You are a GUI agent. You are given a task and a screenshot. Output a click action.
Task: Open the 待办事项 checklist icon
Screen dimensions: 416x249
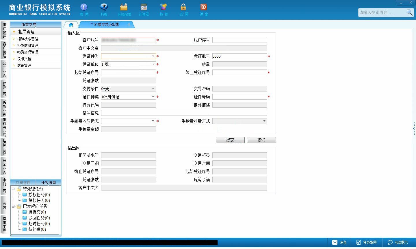359,242
